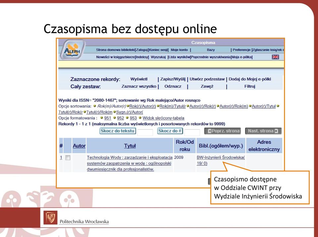Switch to Widok skrócony-tabela
Viewport: 318px width, 237px height.
(x=163, y=118)
